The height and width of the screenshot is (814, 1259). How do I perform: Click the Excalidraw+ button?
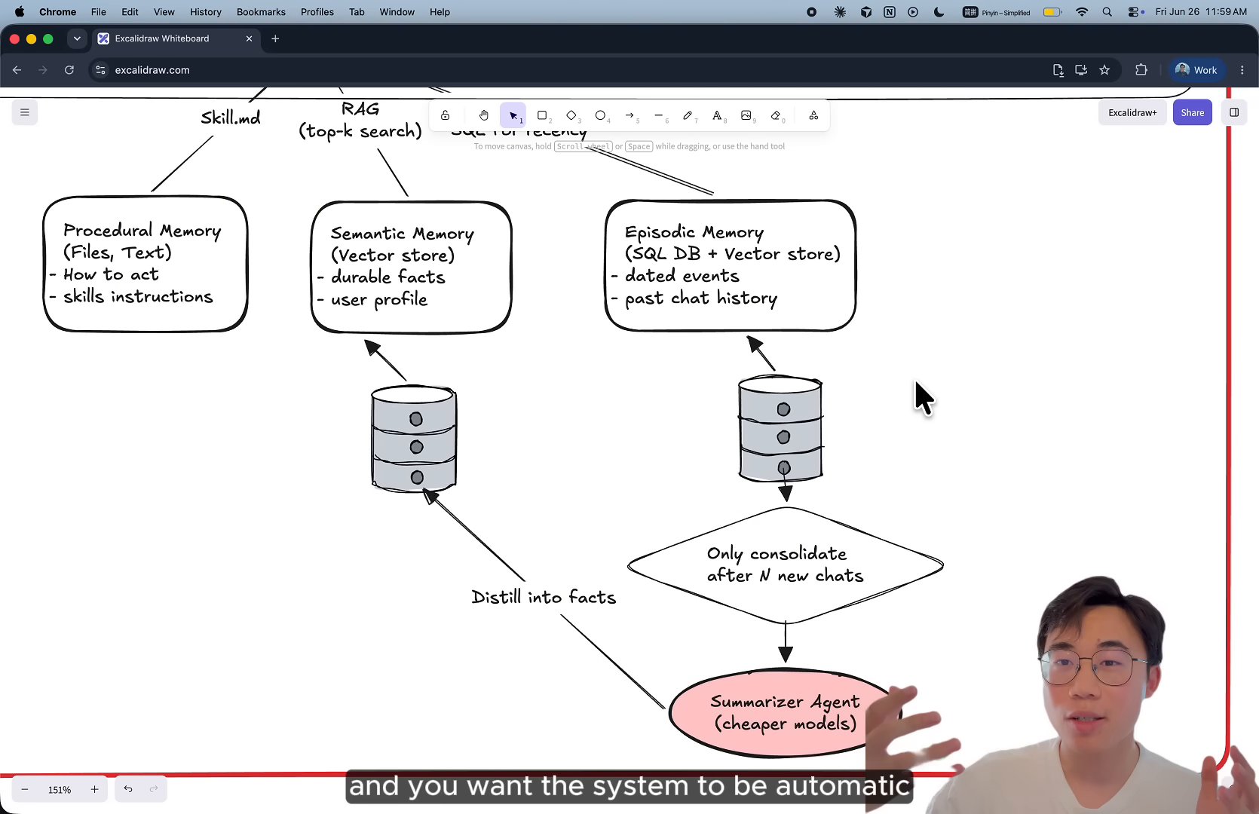coord(1132,112)
